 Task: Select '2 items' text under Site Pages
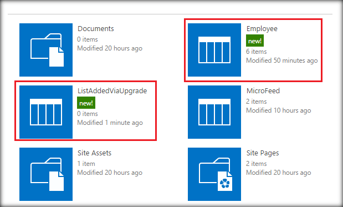pyautogui.click(x=257, y=164)
